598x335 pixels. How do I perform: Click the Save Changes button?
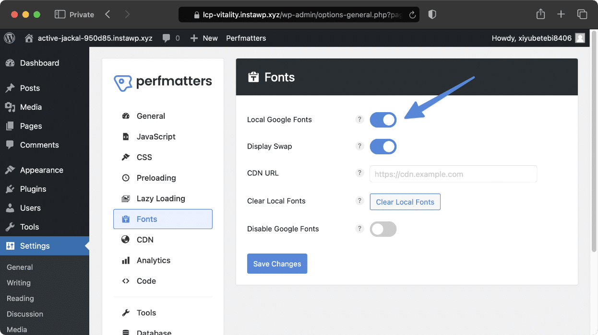[x=277, y=264]
